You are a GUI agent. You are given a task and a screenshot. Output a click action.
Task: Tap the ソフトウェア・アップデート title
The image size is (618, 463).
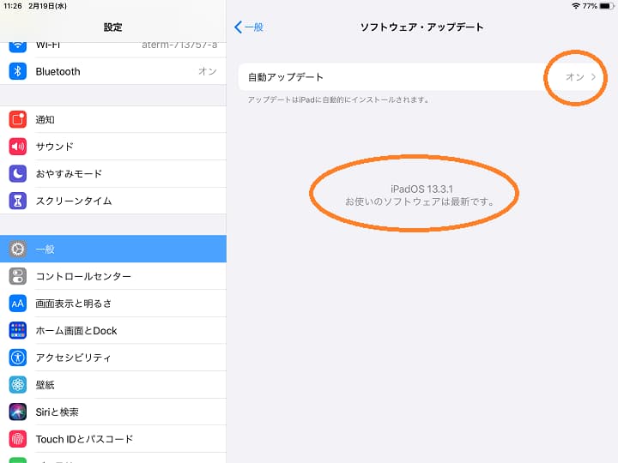(421, 27)
